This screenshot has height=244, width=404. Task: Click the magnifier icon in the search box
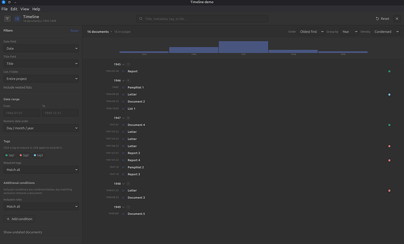(141, 19)
